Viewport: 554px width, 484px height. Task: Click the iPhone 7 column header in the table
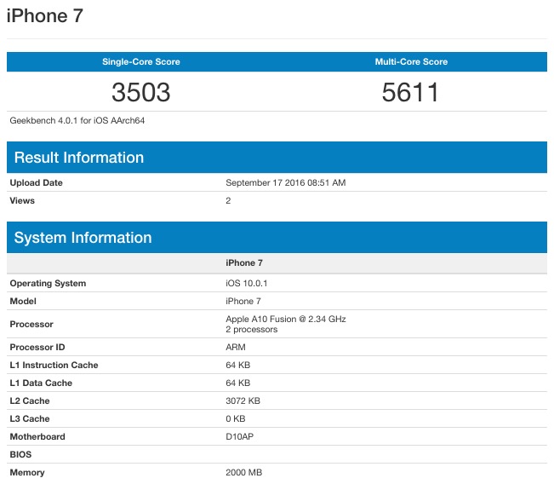[243, 263]
